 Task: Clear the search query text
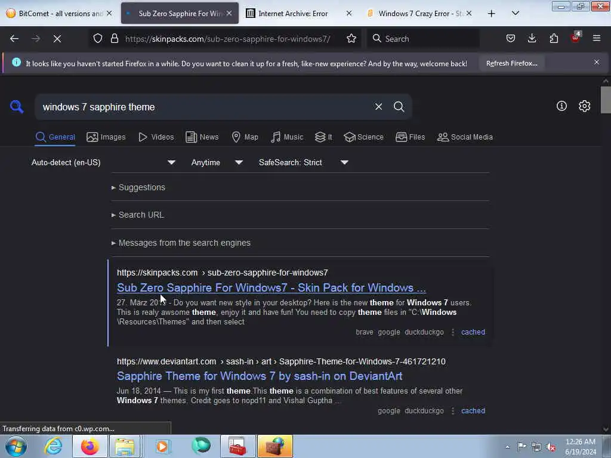coord(378,107)
